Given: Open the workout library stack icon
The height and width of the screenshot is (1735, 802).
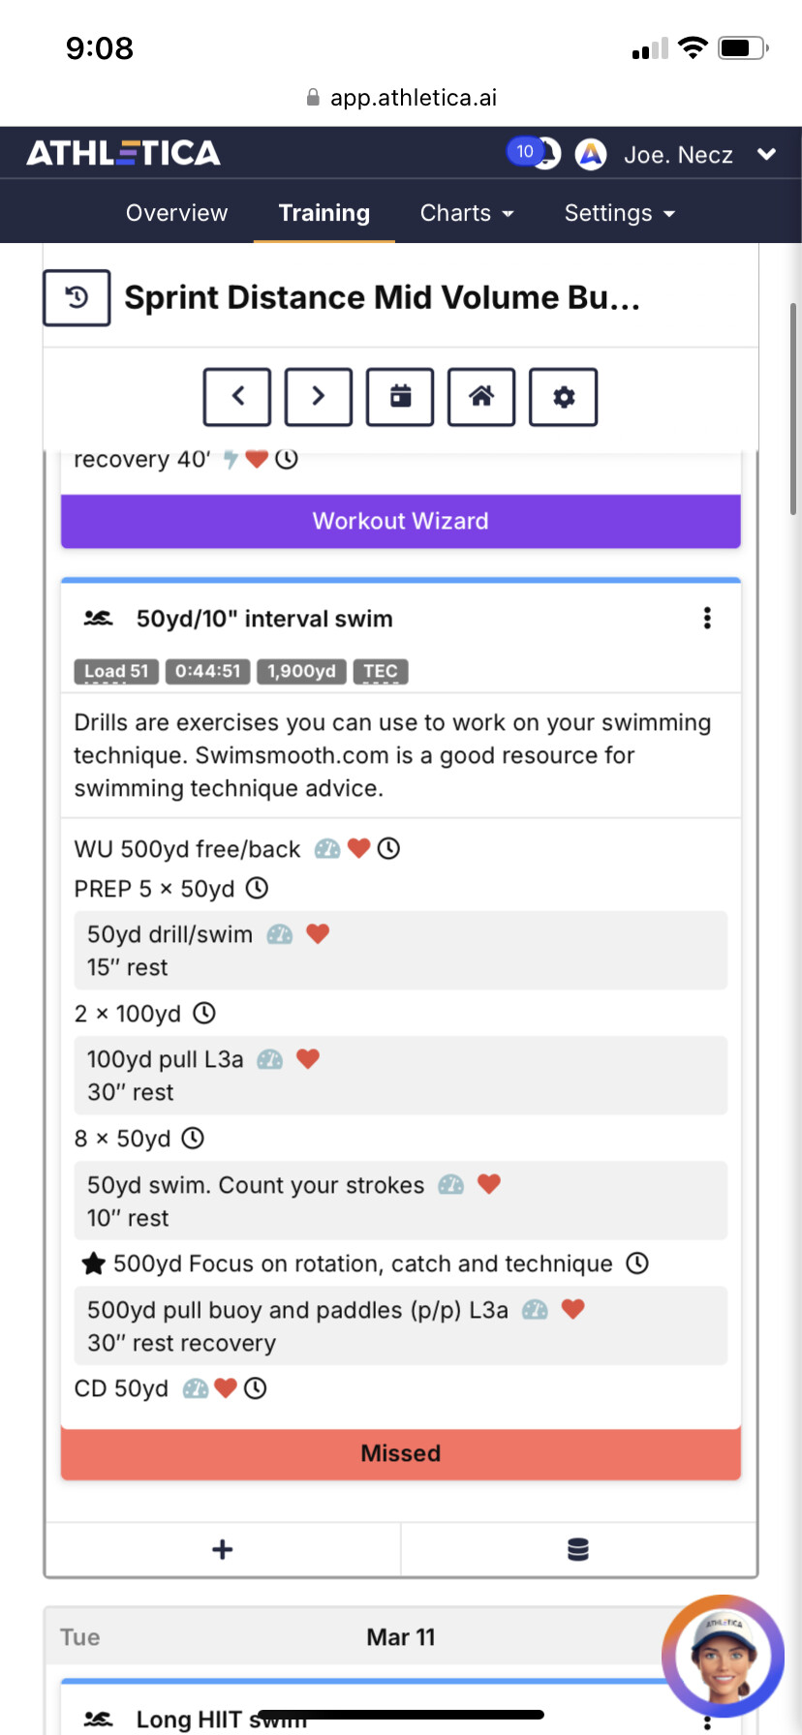Looking at the screenshot, I should click(578, 1550).
